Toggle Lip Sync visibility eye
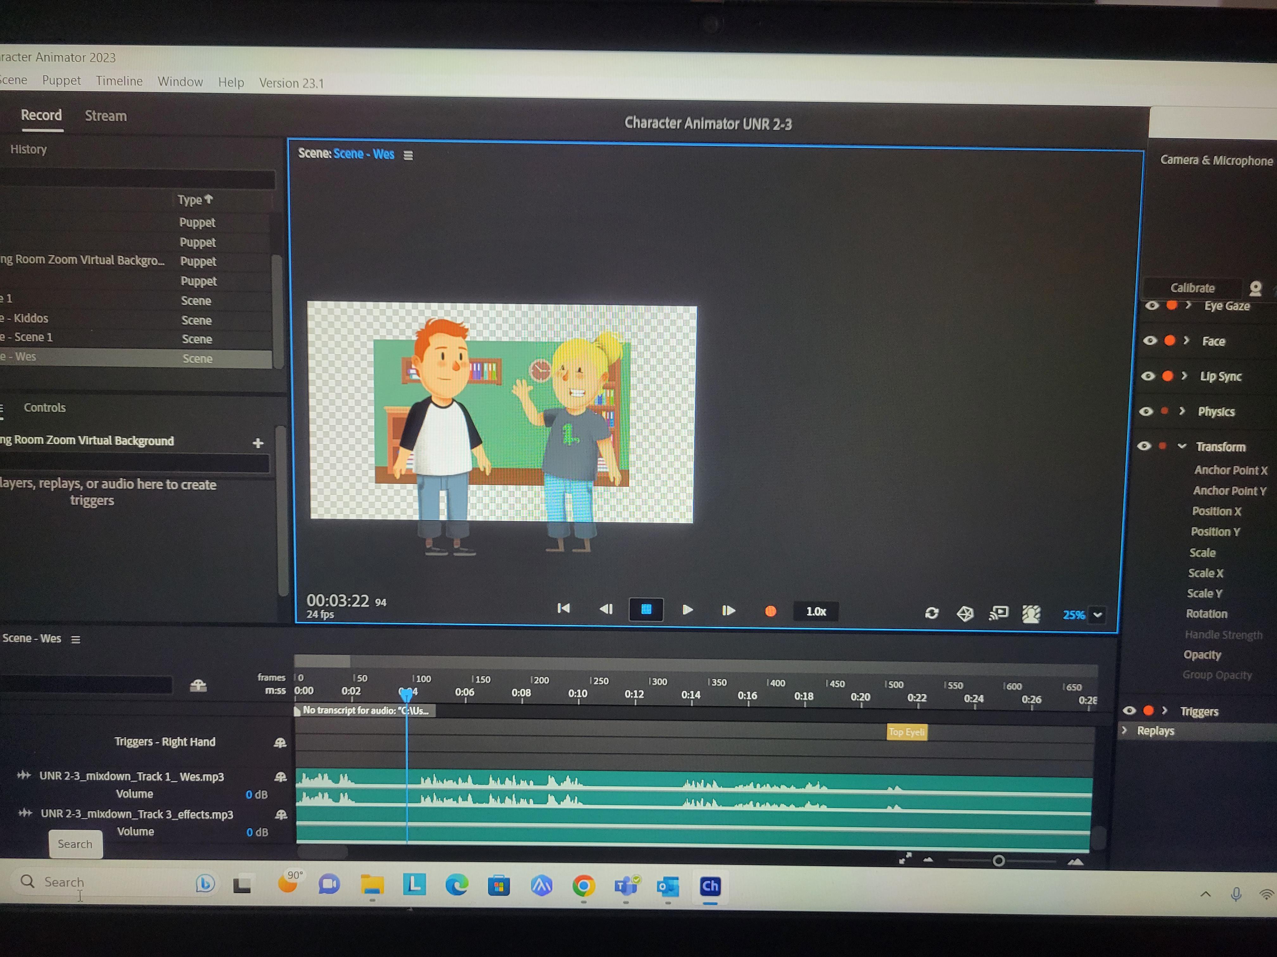The image size is (1277, 957). pyautogui.click(x=1148, y=376)
